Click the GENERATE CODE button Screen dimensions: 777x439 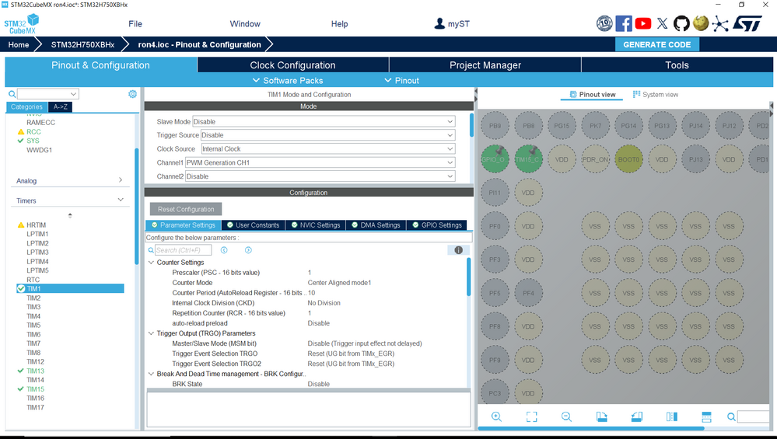tap(657, 44)
